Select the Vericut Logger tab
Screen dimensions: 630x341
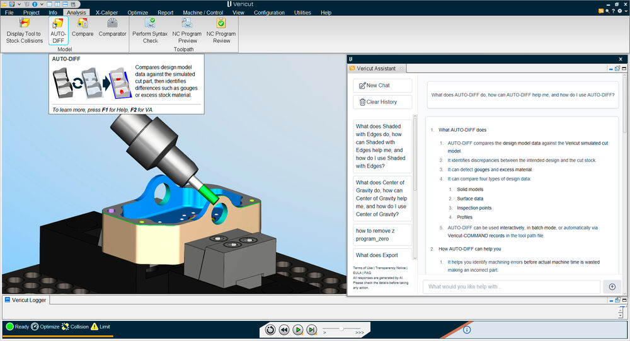[25, 300]
